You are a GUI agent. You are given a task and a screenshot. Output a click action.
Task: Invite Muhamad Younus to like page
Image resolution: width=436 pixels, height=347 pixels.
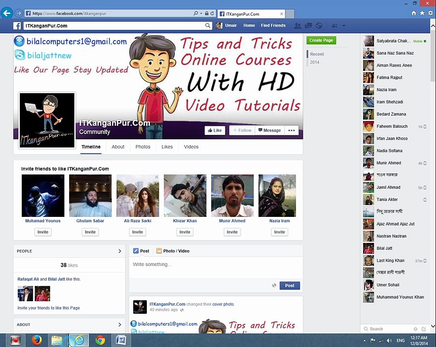[x=43, y=232]
